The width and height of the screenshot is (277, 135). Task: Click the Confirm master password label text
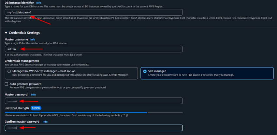(x=22, y=122)
